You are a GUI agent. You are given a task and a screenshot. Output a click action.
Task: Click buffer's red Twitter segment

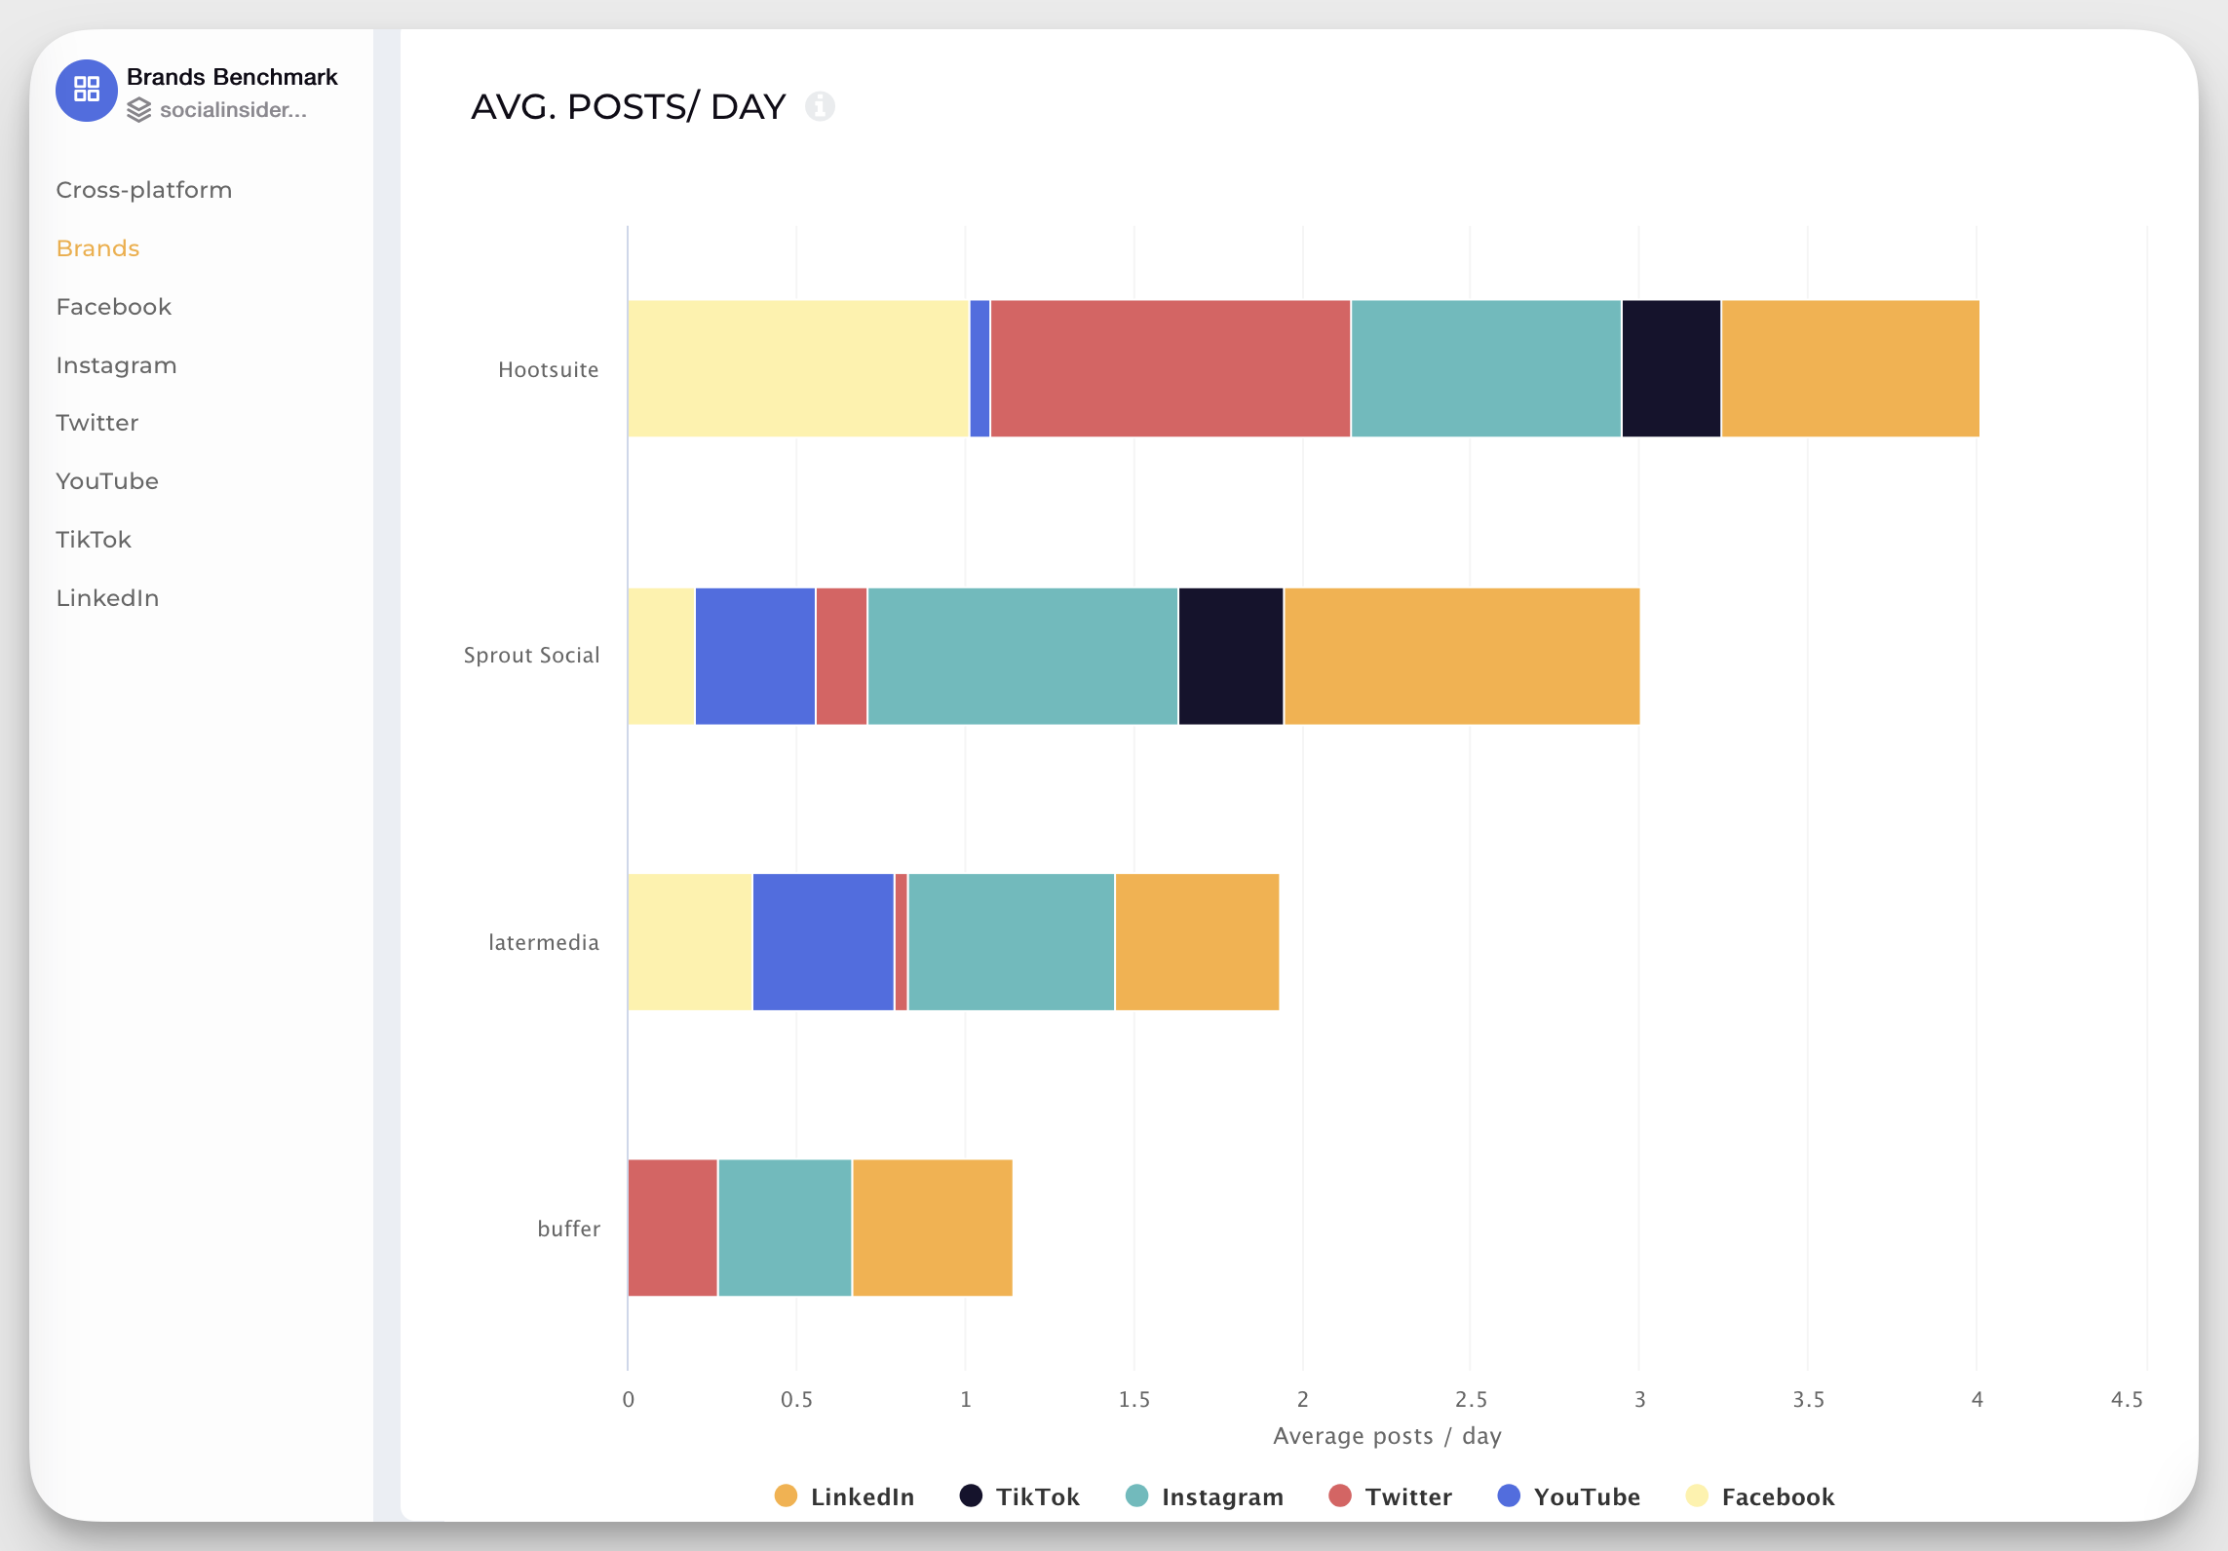[x=672, y=1228]
